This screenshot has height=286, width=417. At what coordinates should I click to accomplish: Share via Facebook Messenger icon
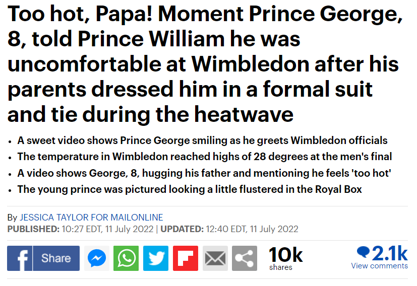point(97,258)
